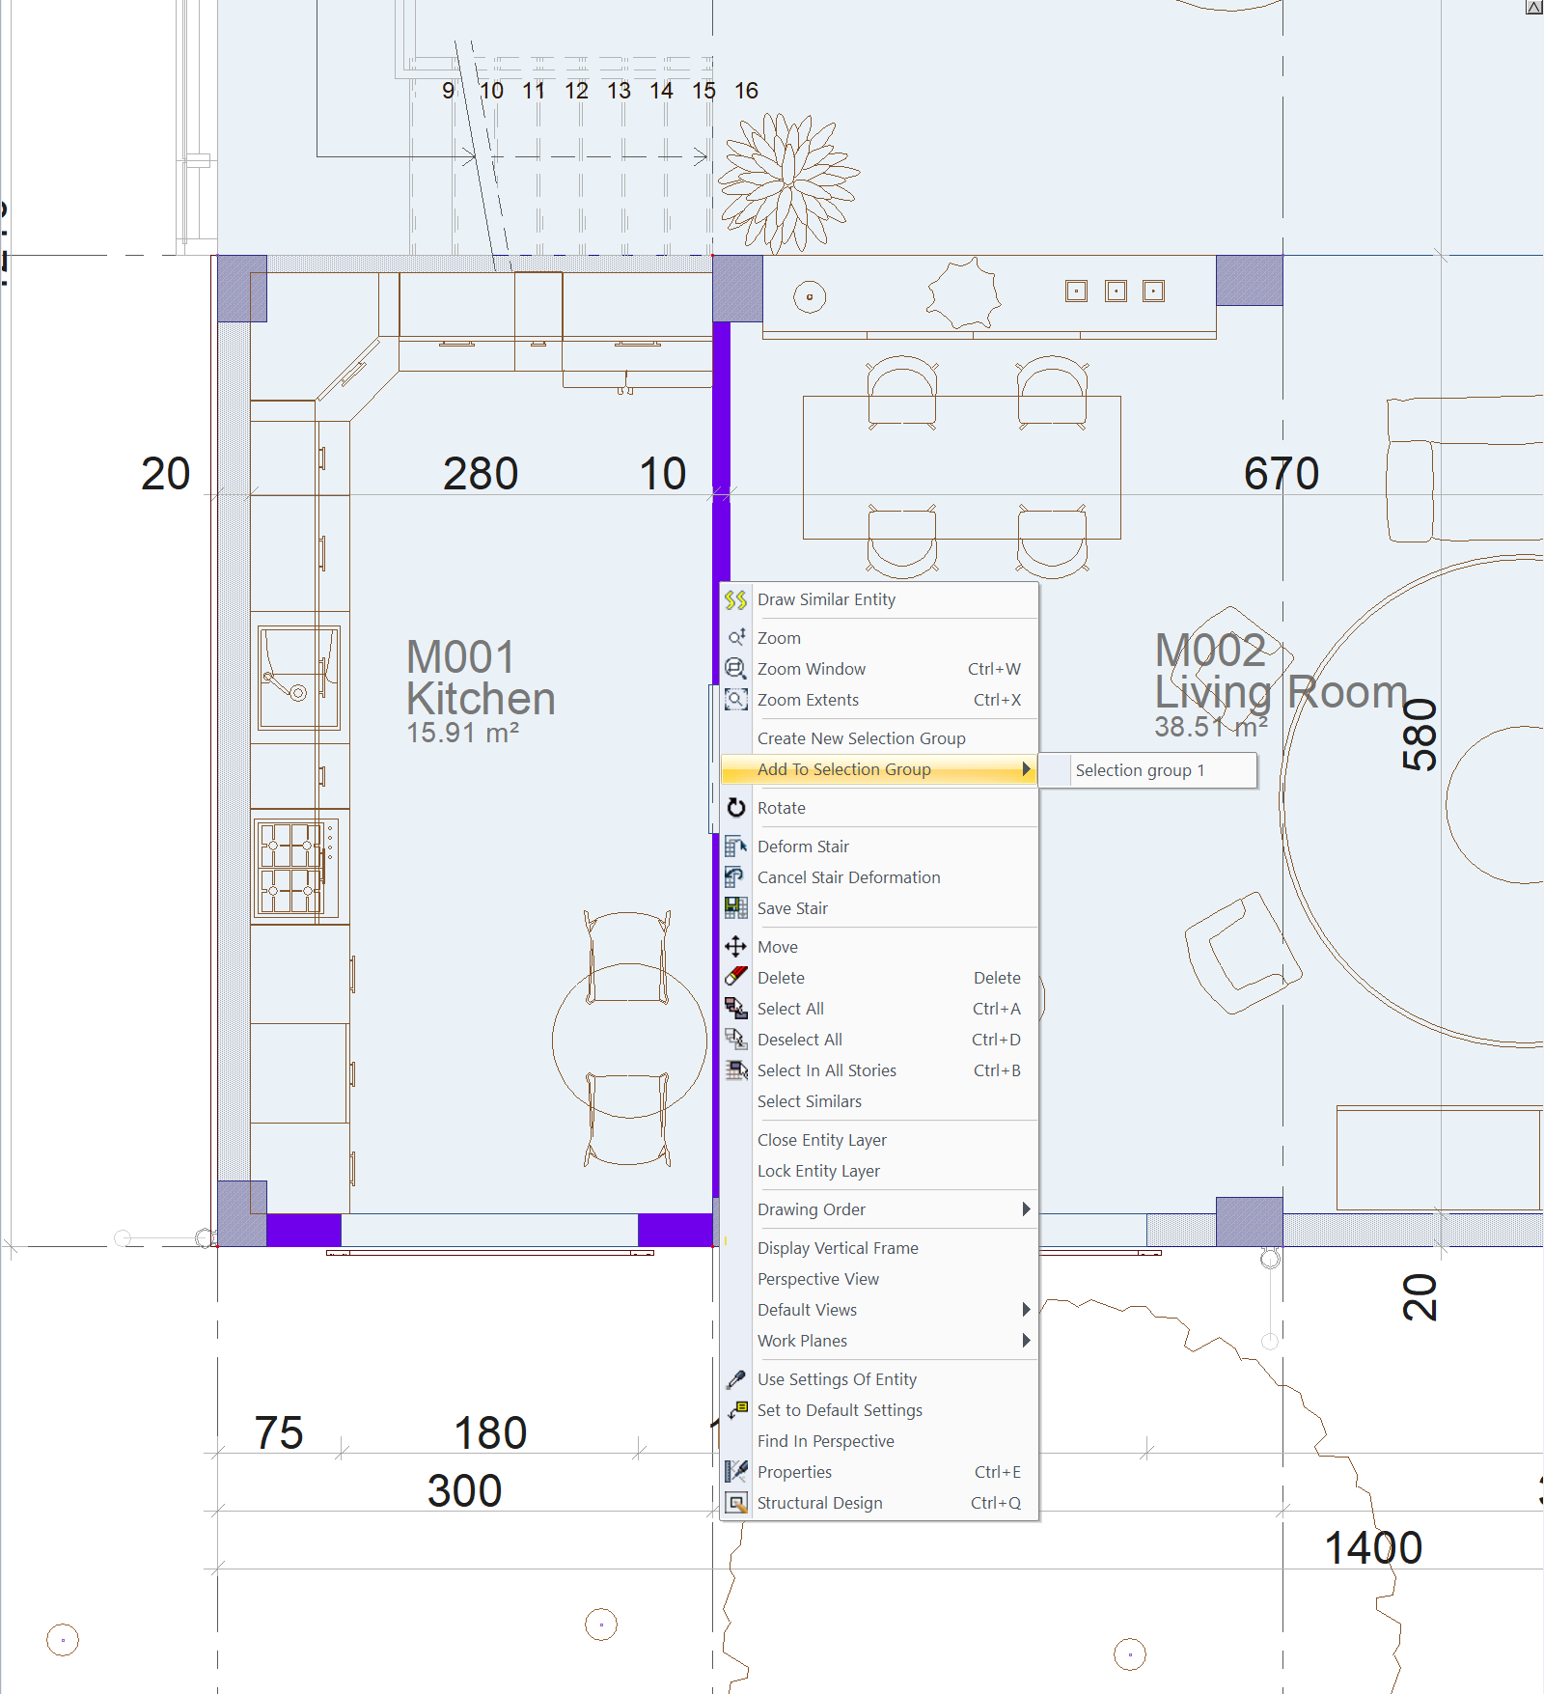The height and width of the screenshot is (1694, 1544).
Task: Expand the Drawing Order submenu
Action: [x=879, y=1209]
